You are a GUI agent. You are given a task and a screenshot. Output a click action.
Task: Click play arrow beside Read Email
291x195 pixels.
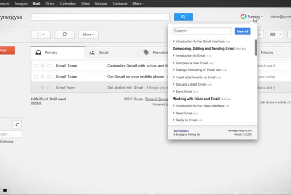[x=174, y=113]
